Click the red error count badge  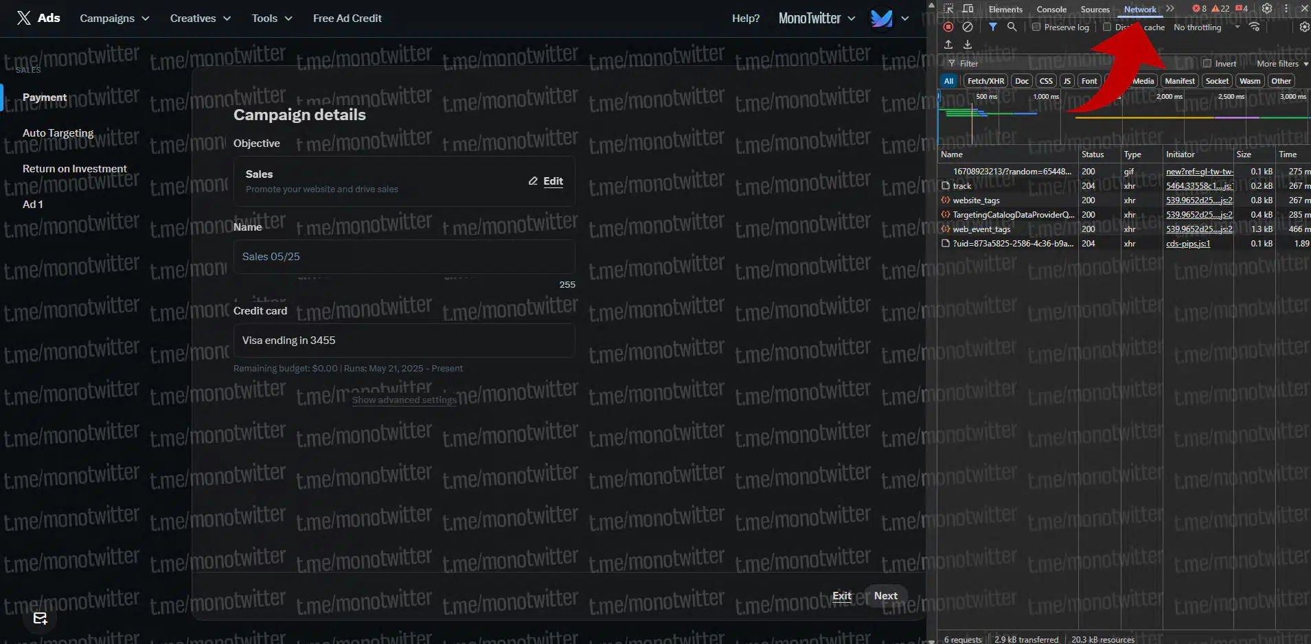[1200, 9]
